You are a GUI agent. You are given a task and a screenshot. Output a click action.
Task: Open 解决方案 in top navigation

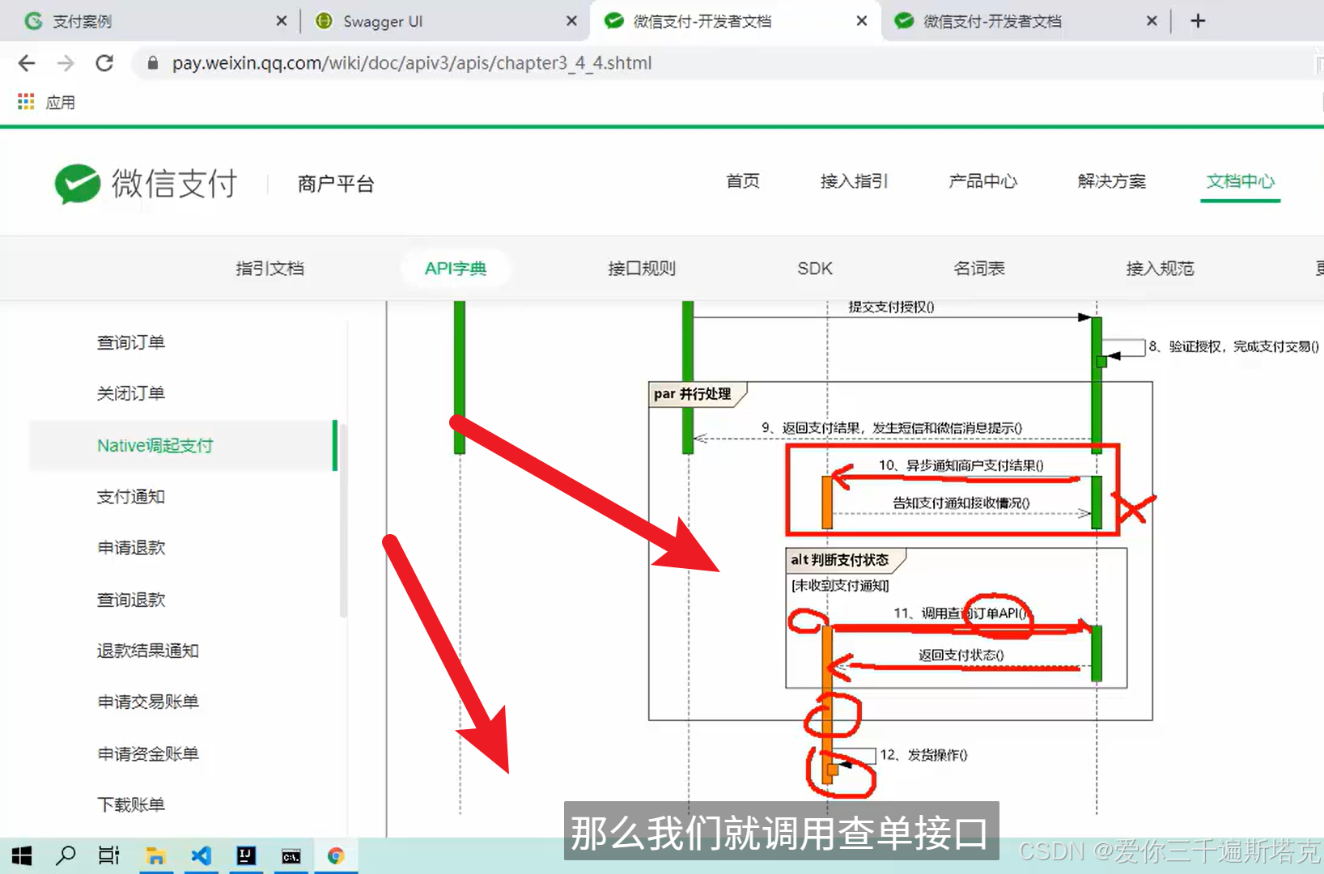pos(1112,181)
